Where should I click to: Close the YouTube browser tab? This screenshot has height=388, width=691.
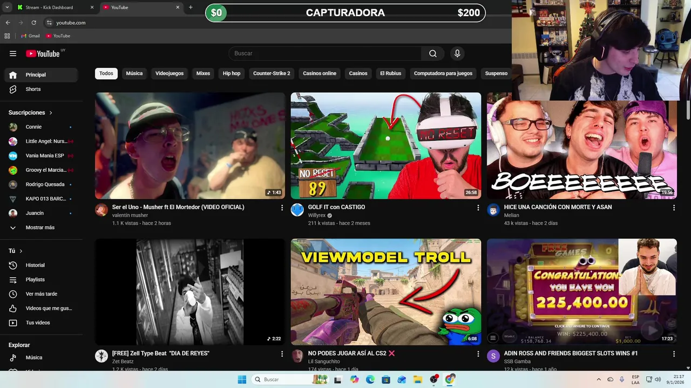point(178,8)
